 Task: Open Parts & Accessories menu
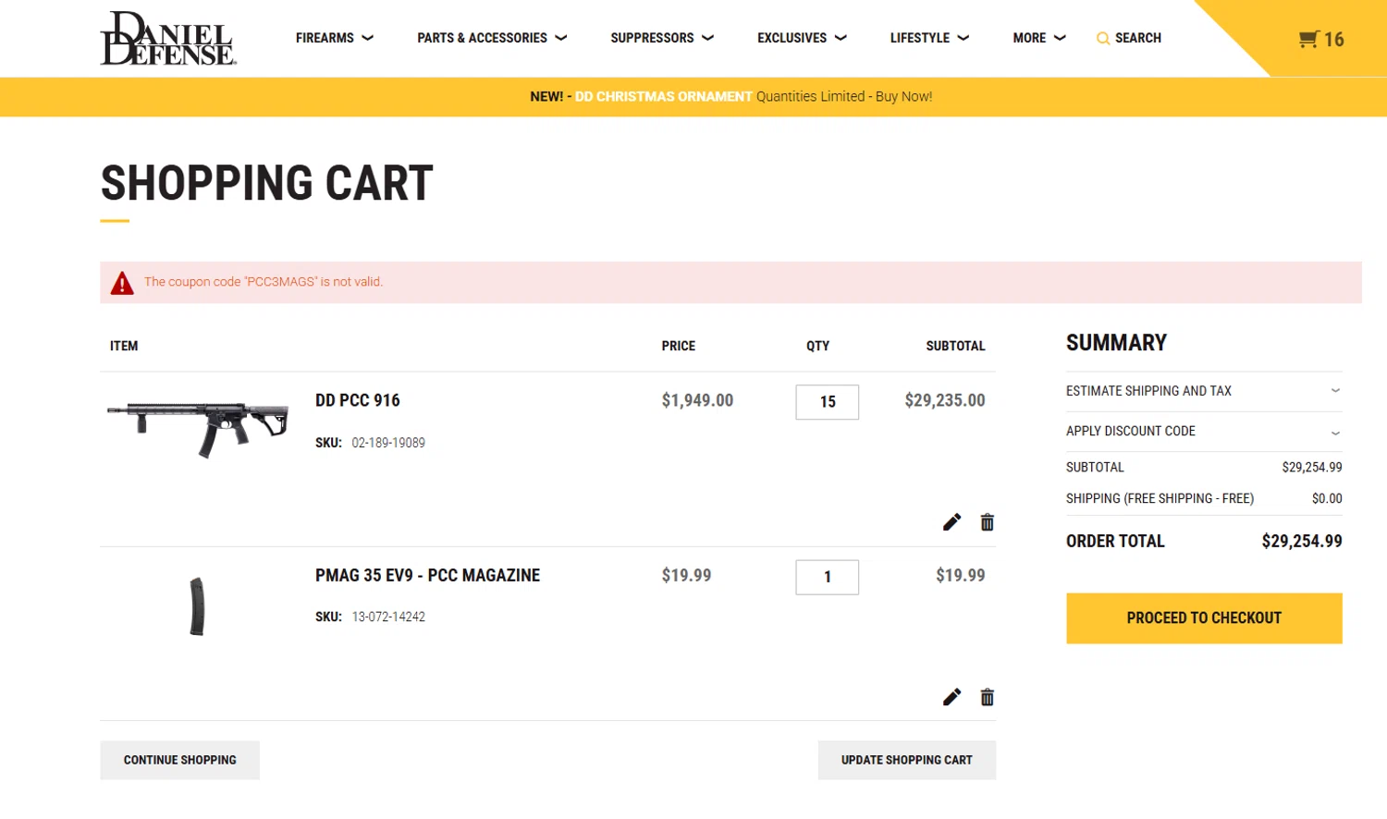491,38
